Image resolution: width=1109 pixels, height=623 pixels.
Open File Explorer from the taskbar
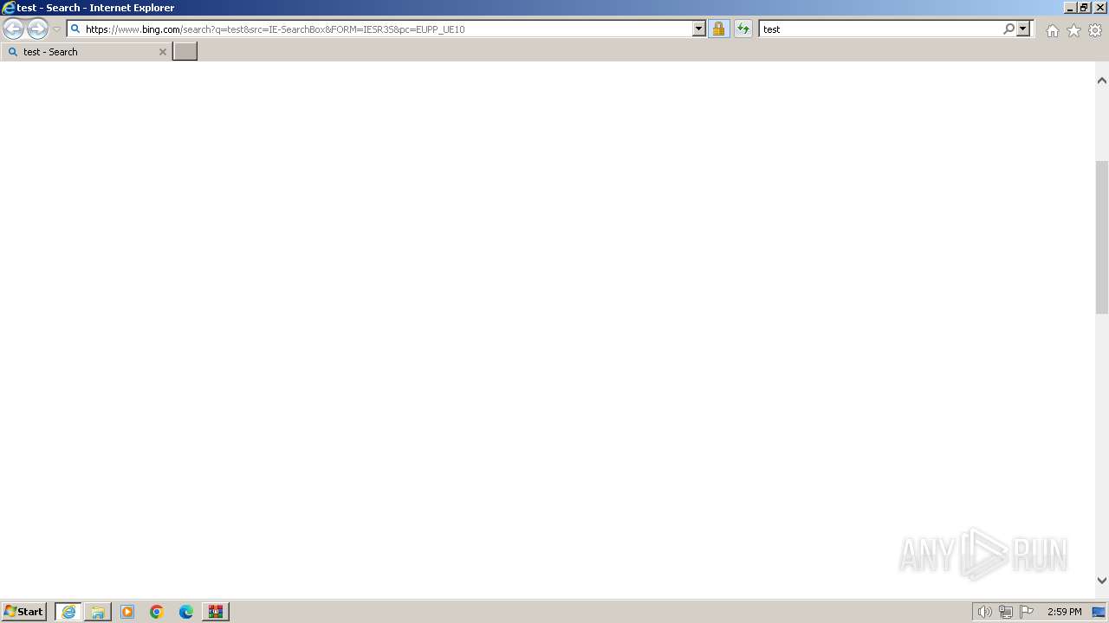[98, 612]
